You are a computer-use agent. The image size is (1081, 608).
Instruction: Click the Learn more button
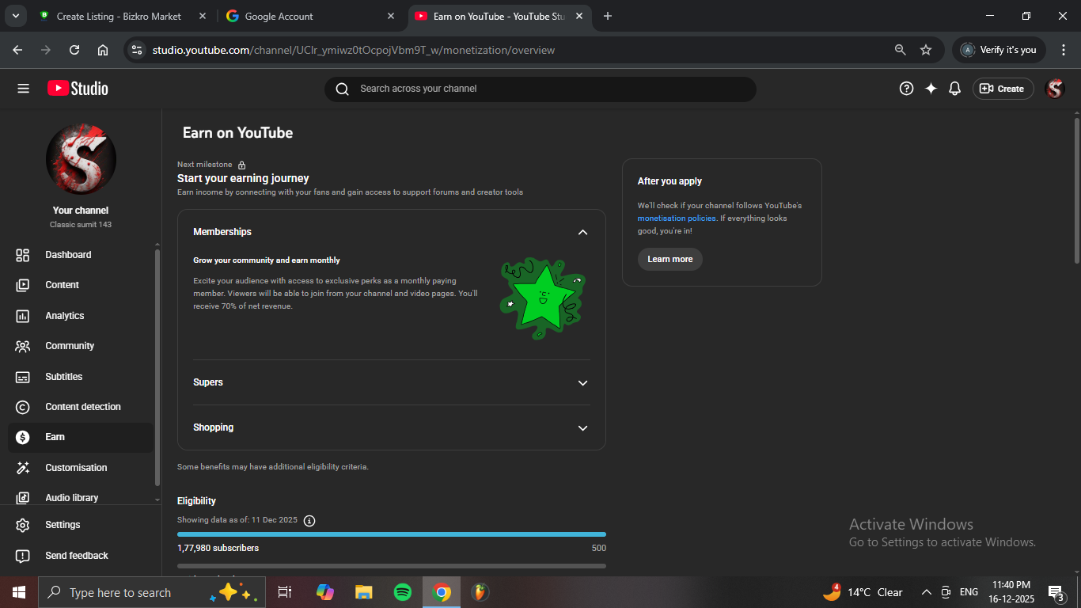pos(669,259)
